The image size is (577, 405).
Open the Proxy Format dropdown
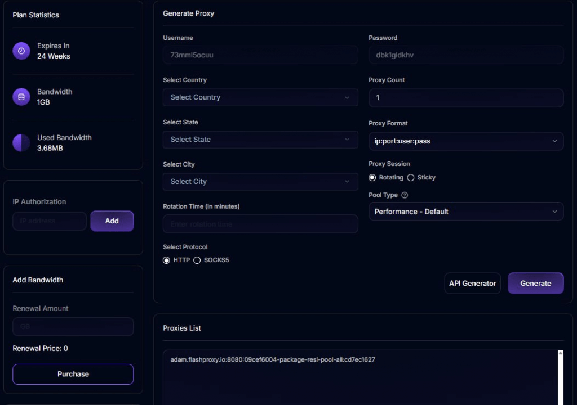[465, 141]
